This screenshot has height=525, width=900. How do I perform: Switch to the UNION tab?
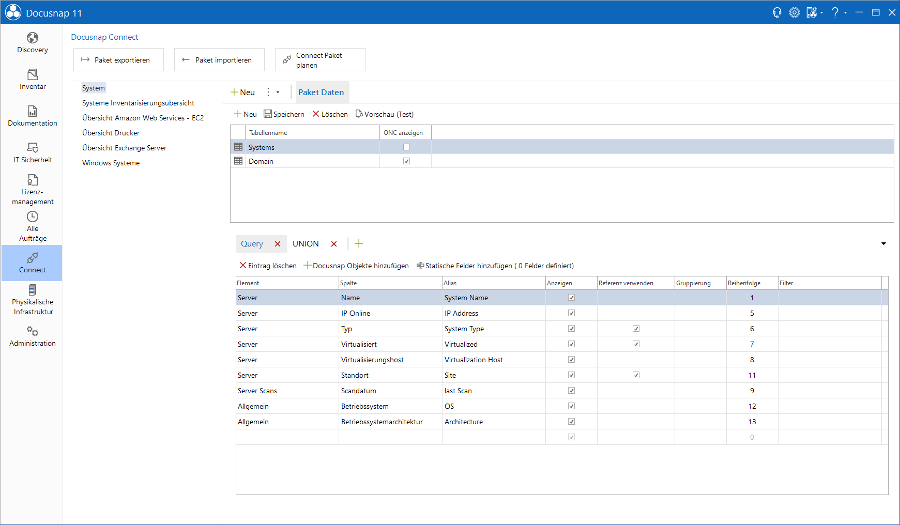tap(306, 244)
